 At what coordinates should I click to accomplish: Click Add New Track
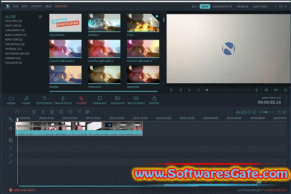[x=22, y=190]
